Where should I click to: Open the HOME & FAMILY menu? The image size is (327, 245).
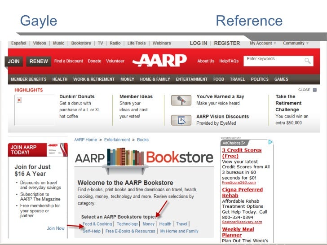[x=155, y=79]
